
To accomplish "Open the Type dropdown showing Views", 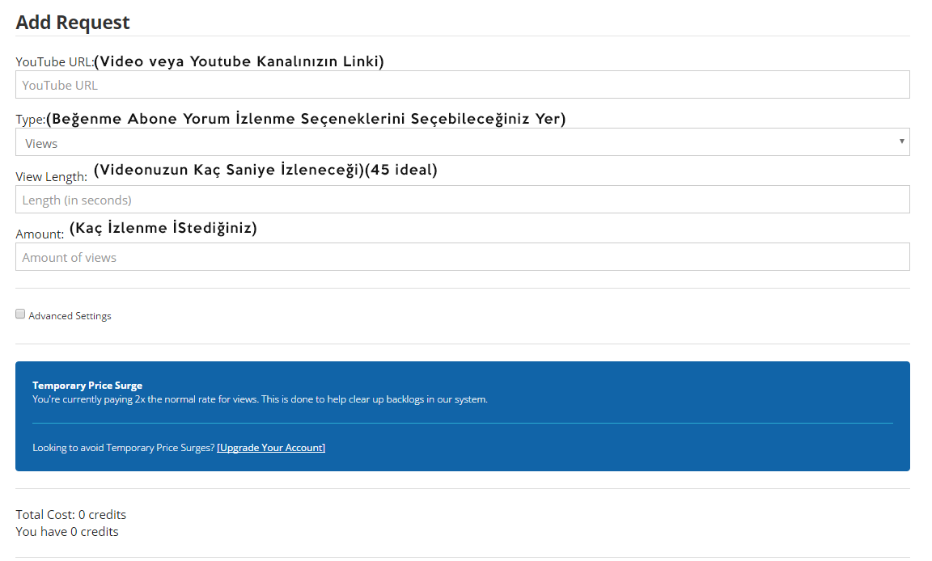I will pyautogui.click(x=463, y=142).
